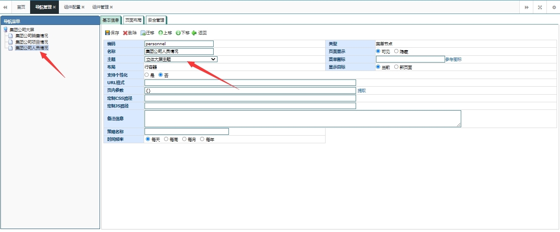Close the 组件配置 tab with its X

(83, 7)
